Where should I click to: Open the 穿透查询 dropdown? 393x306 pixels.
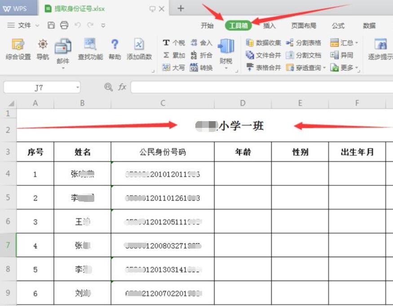click(305, 68)
